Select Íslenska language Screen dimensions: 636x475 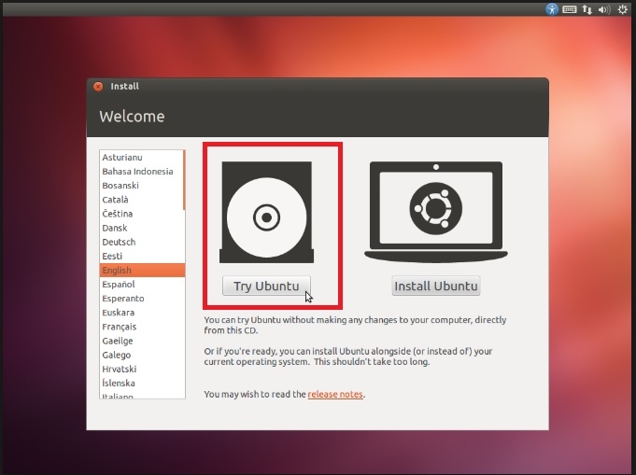[x=142, y=383]
